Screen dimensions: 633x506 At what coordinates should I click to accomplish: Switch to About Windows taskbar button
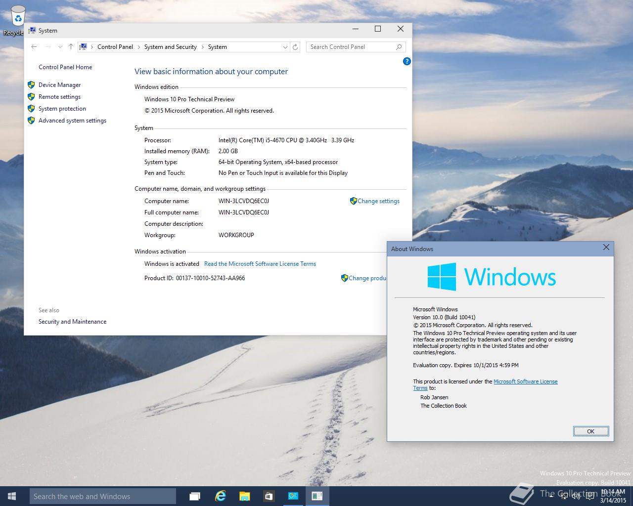(x=317, y=496)
